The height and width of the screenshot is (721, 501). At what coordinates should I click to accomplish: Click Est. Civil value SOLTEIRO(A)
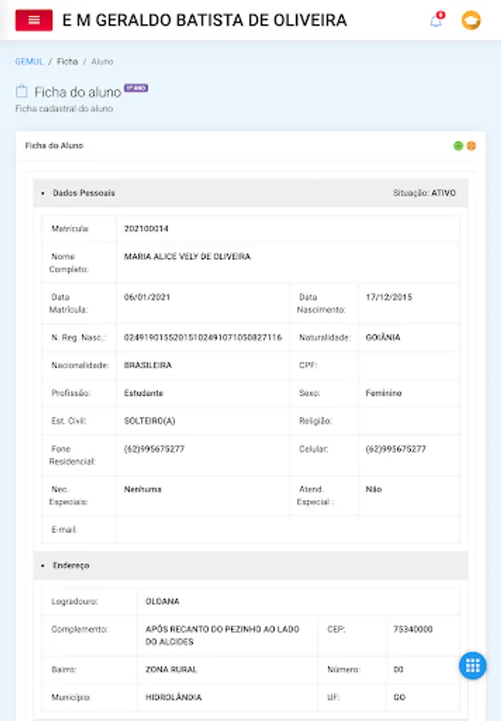(x=150, y=421)
